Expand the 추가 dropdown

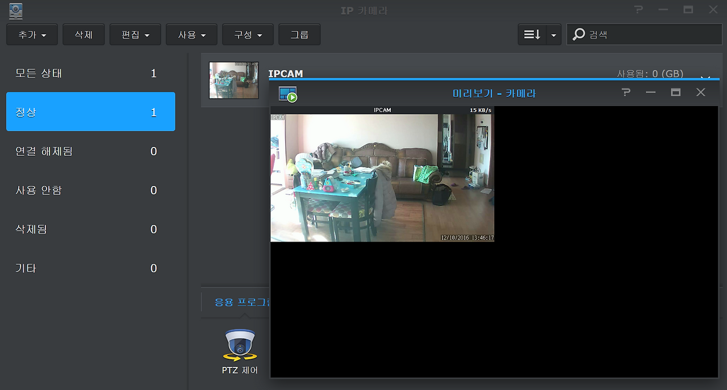[x=32, y=34]
